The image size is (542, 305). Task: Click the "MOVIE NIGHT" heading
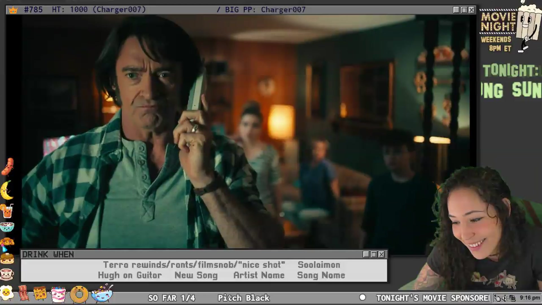point(498,22)
